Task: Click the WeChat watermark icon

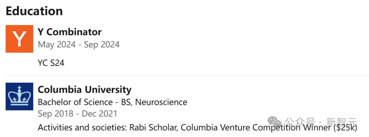Action: 274,122
